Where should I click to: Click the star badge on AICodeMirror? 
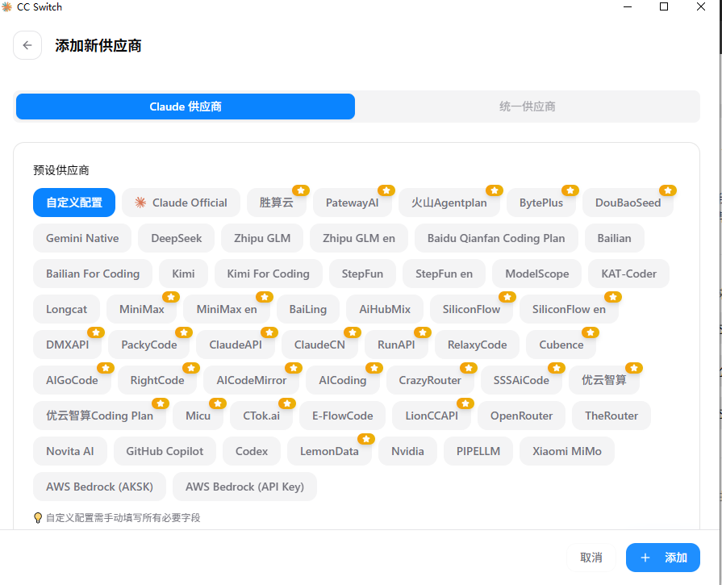point(294,368)
